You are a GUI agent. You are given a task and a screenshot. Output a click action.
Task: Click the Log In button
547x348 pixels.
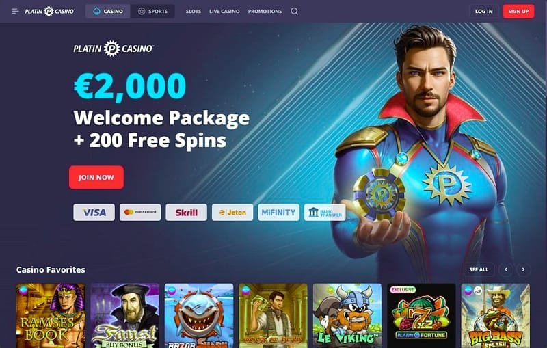(x=484, y=11)
